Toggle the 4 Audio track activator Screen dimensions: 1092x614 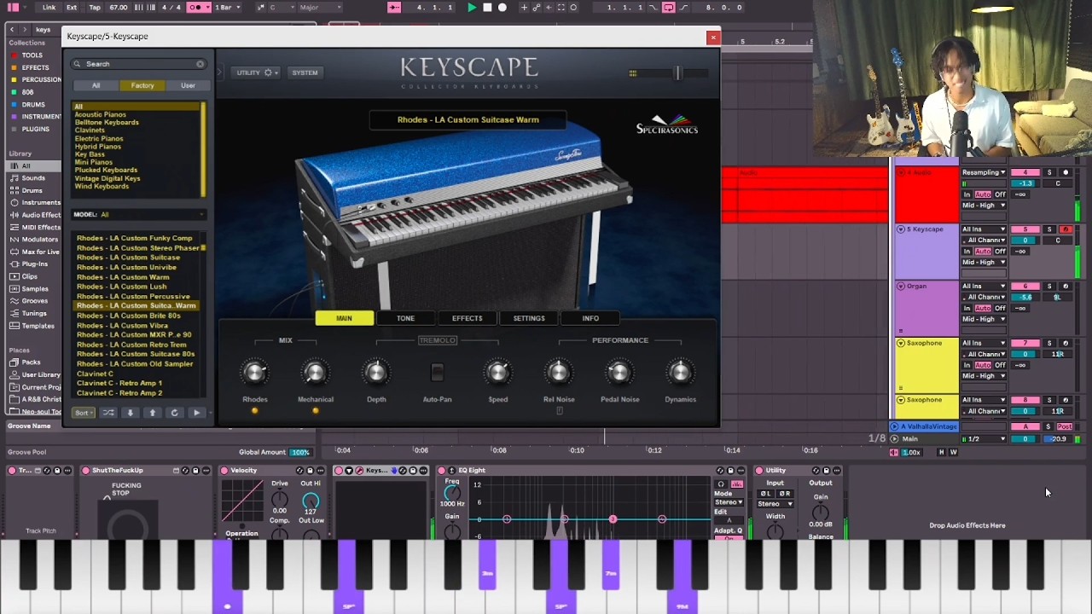pos(1025,172)
